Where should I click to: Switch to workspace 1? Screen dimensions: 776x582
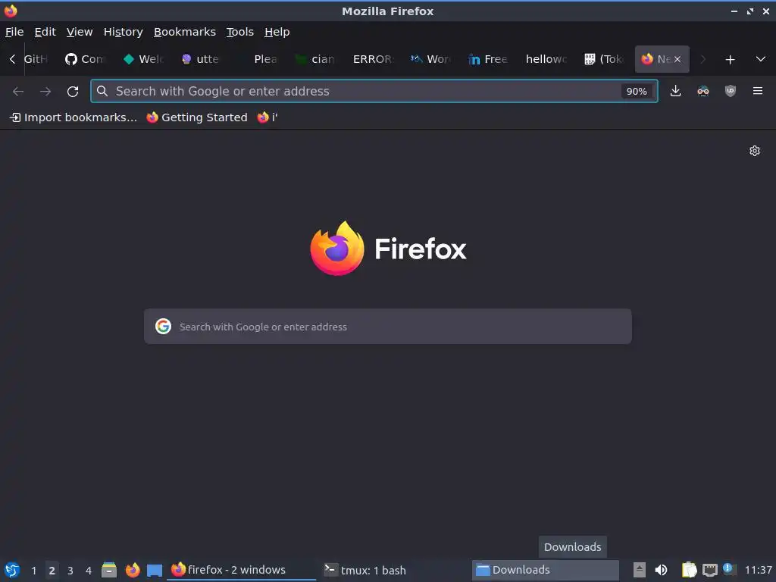coord(33,571)
